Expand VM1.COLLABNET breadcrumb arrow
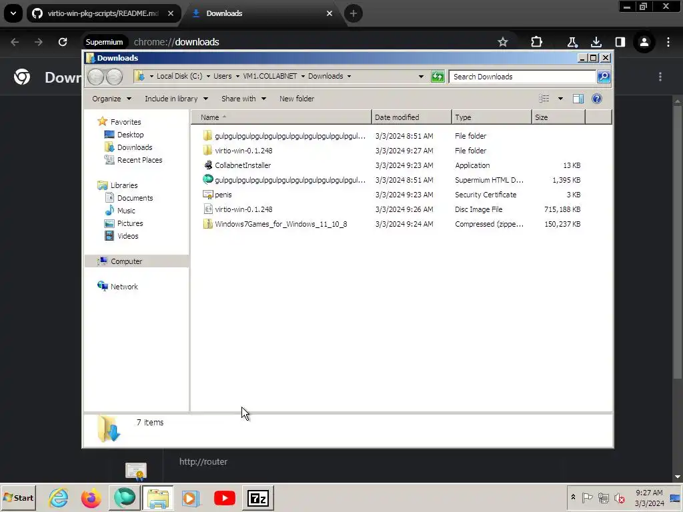The height and width of the screenshot is (512, 683). point(303,76)
